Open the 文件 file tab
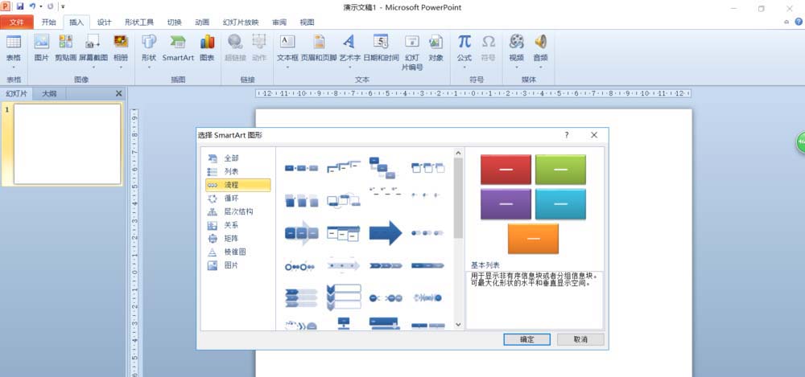805x377 pixels. coord(17,22)
